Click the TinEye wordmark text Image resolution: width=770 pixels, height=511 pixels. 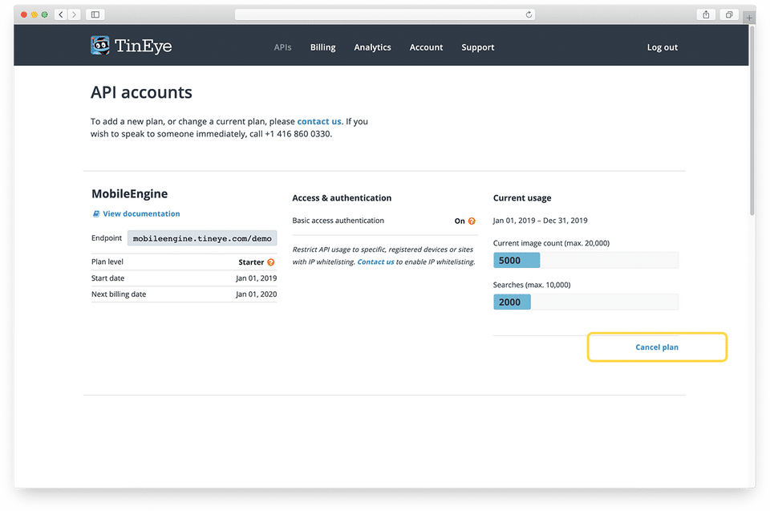click(x=144, y=47)
